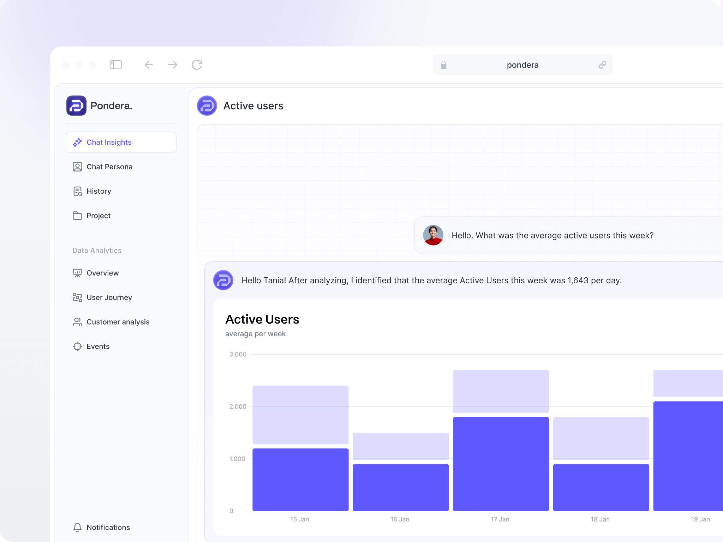Click the average per week subtitle
Viewport: 723px width, 542px height.
[255, 334]
